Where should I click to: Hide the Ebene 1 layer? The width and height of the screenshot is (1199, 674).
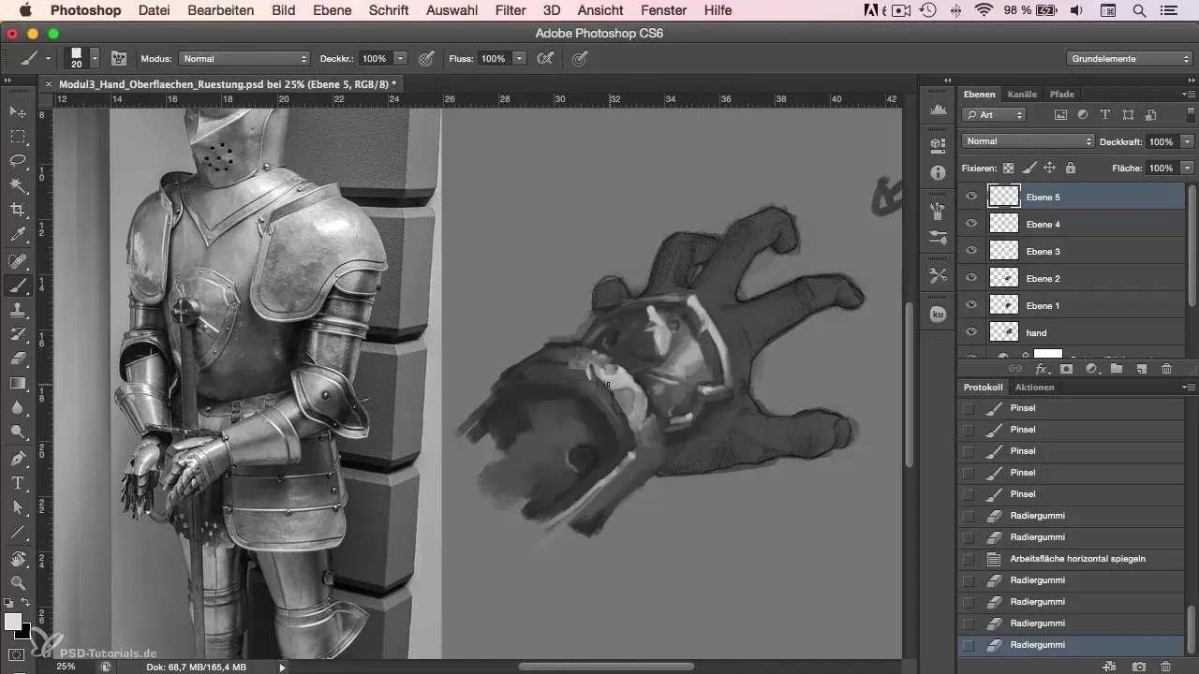tap(971, 305)
